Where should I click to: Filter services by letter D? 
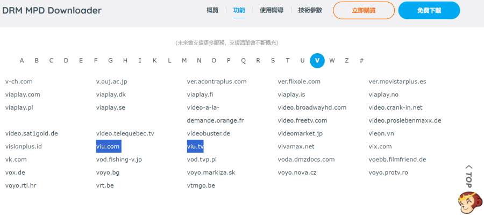66,60
